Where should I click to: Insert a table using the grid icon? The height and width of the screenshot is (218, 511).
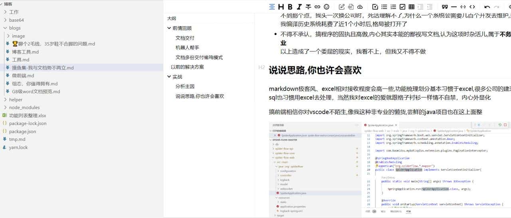[x=411, y=7]
